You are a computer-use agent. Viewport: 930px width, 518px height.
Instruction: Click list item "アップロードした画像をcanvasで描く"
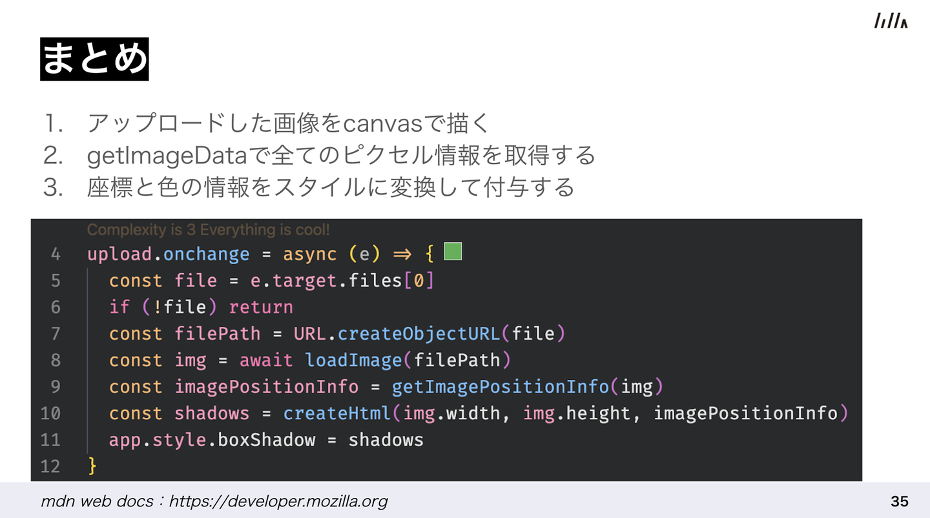coord(290,123)
